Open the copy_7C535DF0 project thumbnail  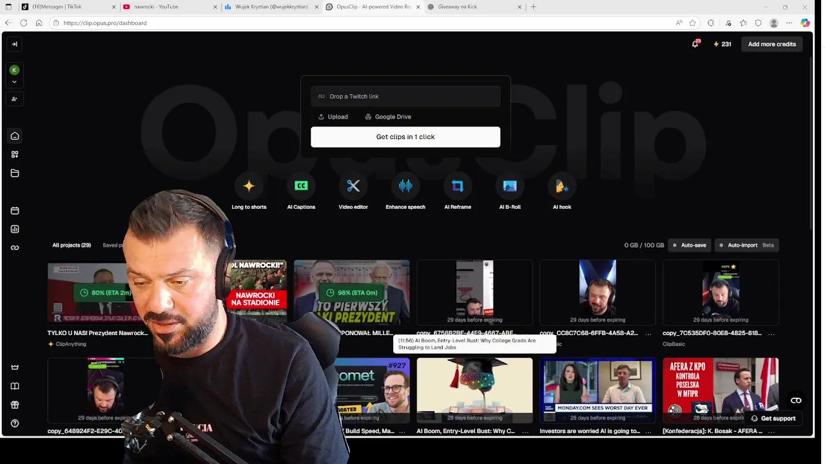click(x=721, y=292)
